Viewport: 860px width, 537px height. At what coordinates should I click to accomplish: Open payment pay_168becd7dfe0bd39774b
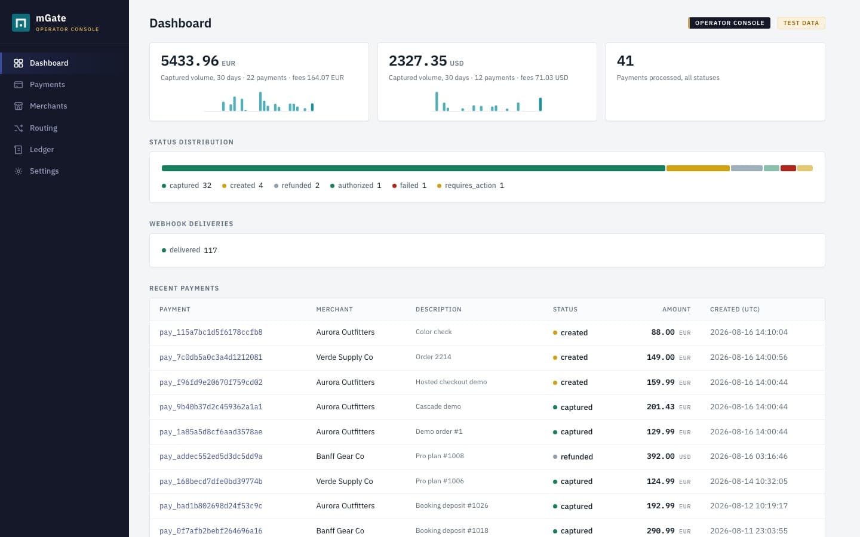coord(211,482)
